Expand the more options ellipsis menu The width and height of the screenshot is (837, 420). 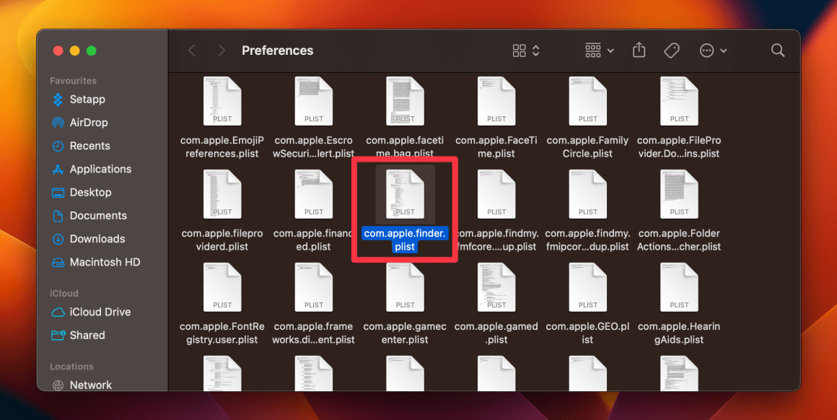point(708,50)
